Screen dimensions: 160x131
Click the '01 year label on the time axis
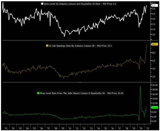[6, 128]
